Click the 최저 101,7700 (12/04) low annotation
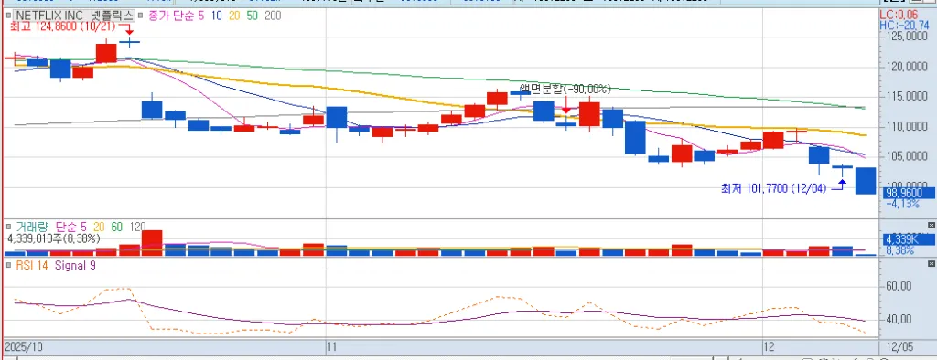 774,188
